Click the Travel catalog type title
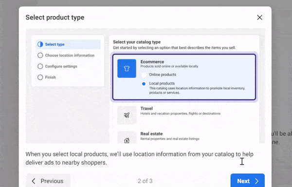 tap(146, 109)
